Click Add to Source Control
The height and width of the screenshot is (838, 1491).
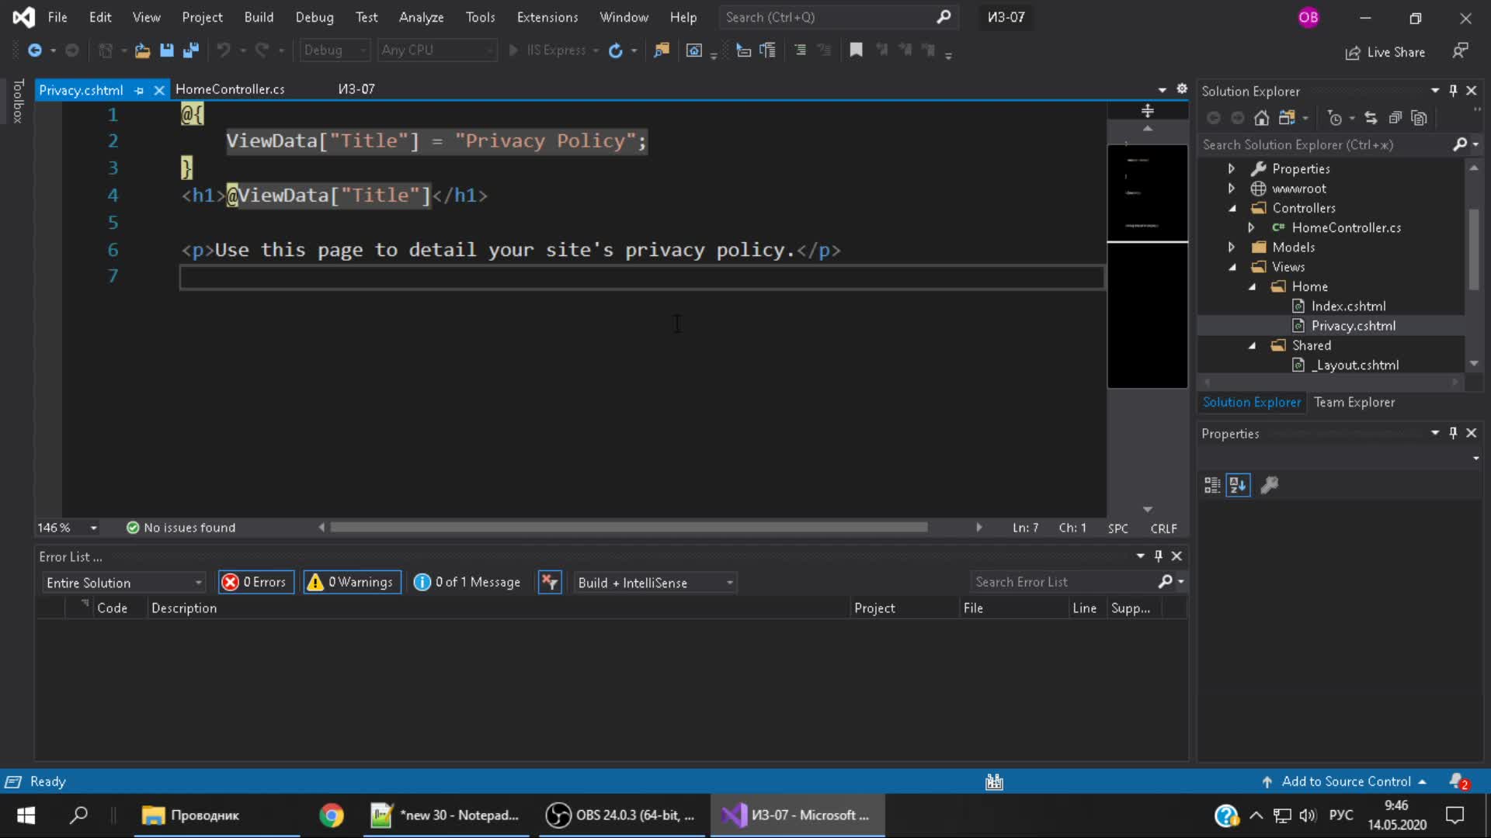[x=1345, y=781]
